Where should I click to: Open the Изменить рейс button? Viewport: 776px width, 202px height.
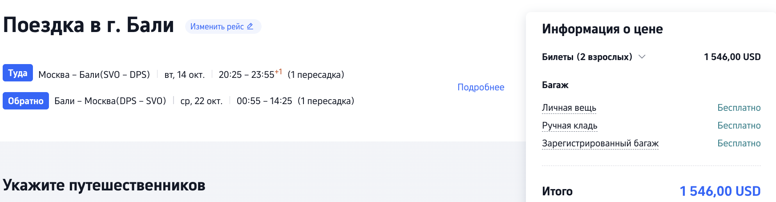point(223,26)
